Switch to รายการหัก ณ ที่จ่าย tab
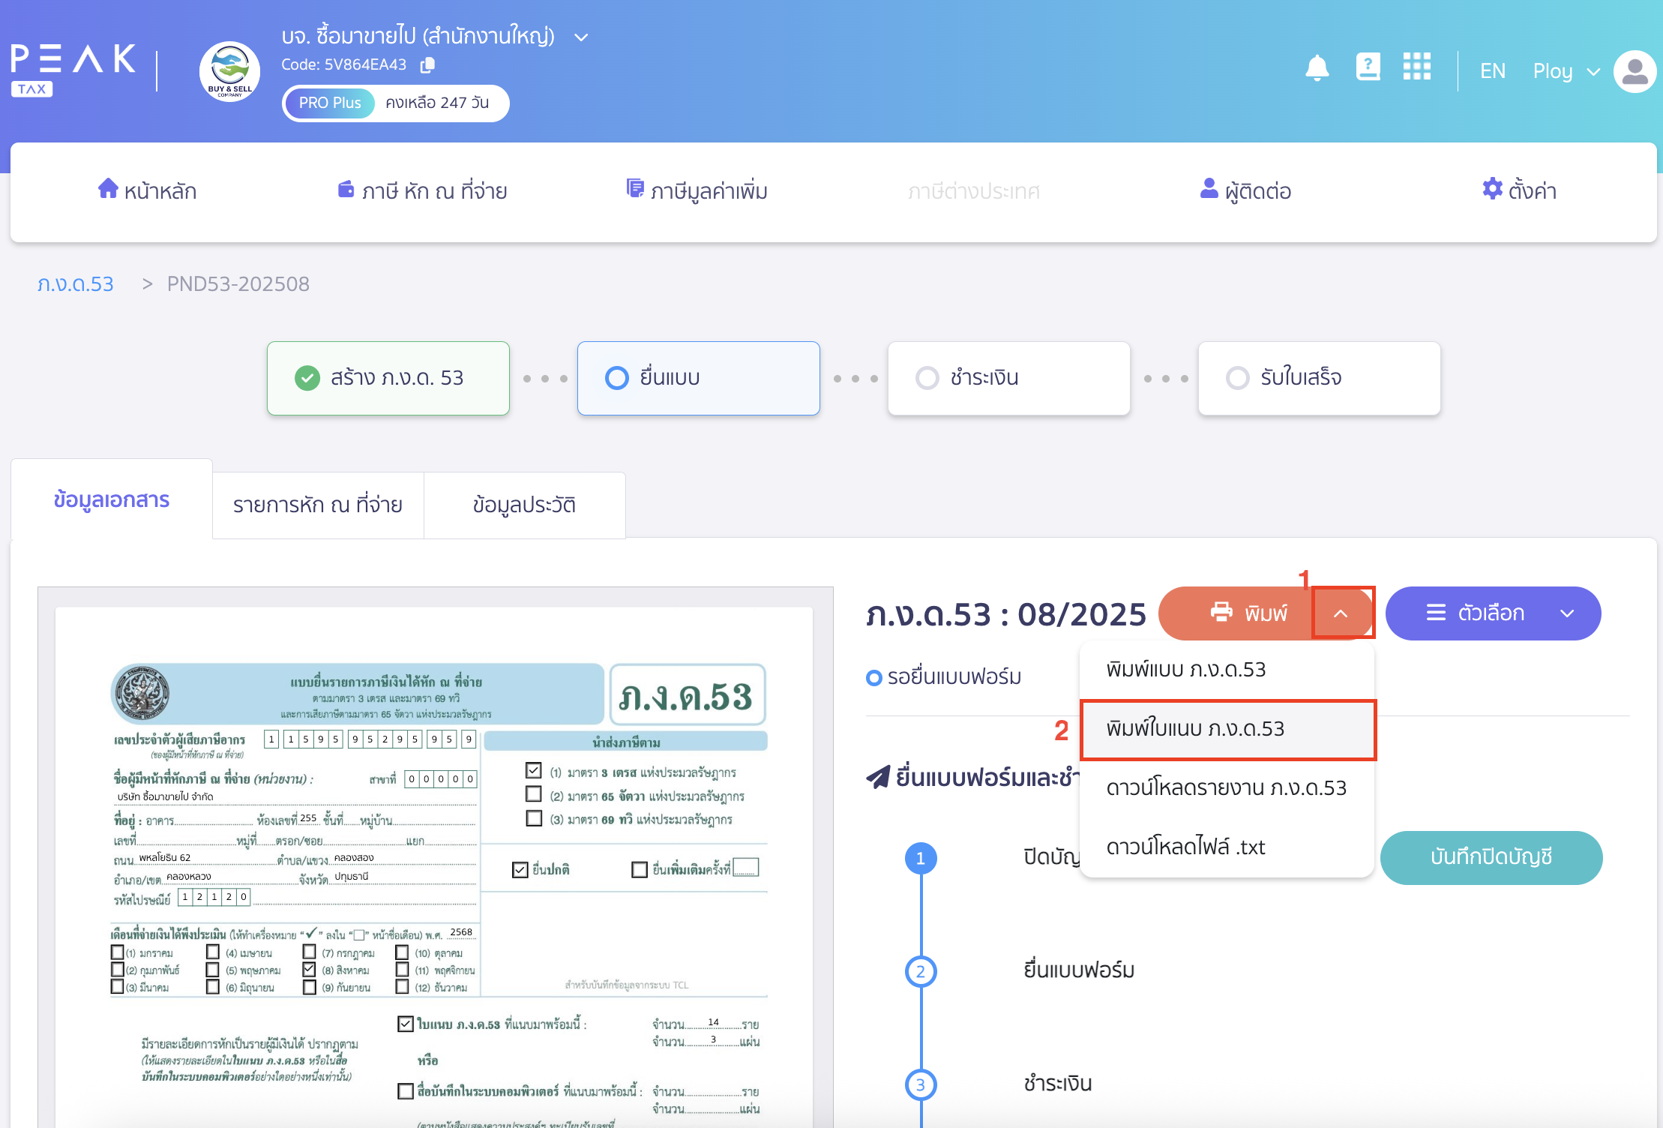The image size is (1663, 1128). (x=317, y=505)
